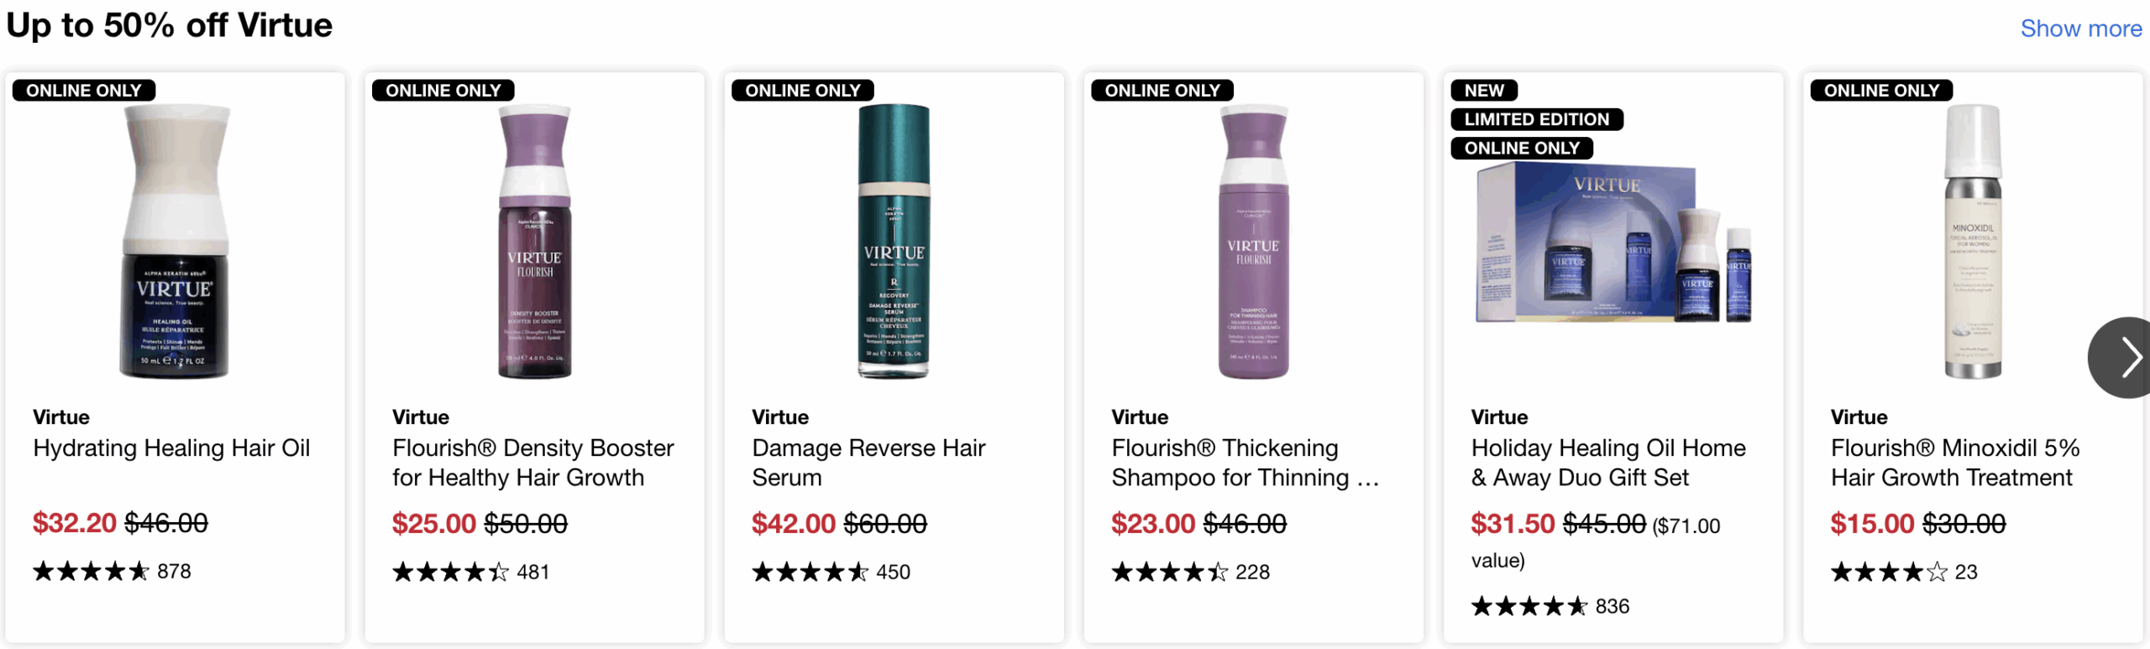Screen dimensions: 2150x649
Task: Open Flourish Minoxidil 5% Hair Growth Treatment title
Action: click(x=1954, y=463)
